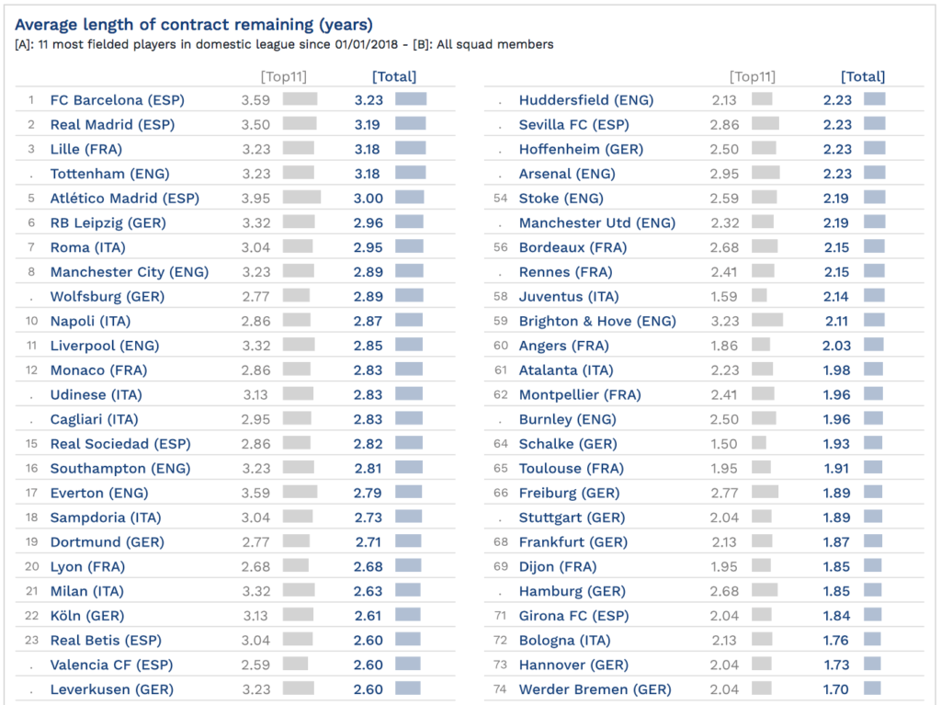Select Real Sociedad (ESP) team
The image size is (941, 705).
click(120, 444)
